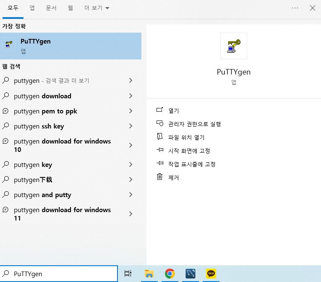Open Google Chrome from the taskbar
This screenshot has height=282, width=321.
click(170, 274)
